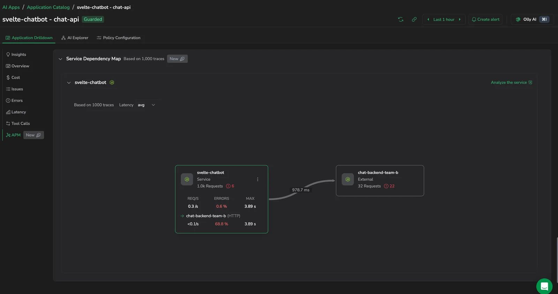Screen dimensions: 558x294
Task: Copy page link via chain icon
Action: coord(414,20)
